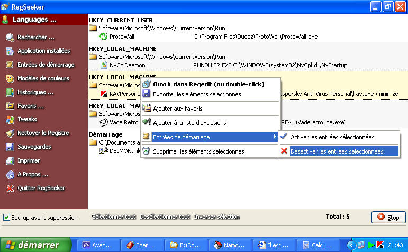Image resolution: width=408 pixels, height=252 pixels.
Task: Choose Ouvrir dans Regedit menu entry
Action: click(x=210, y=84)
